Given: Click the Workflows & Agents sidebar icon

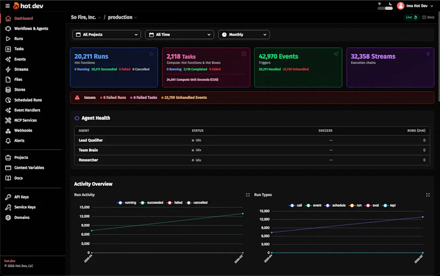Looking at the screenshot, I should point(8,29).
